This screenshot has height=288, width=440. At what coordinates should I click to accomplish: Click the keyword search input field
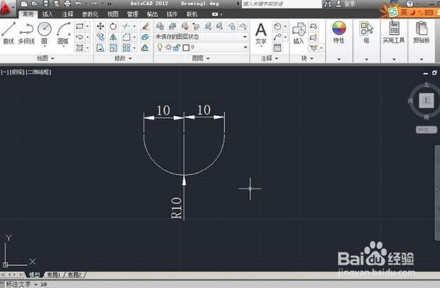coord(281,4)
